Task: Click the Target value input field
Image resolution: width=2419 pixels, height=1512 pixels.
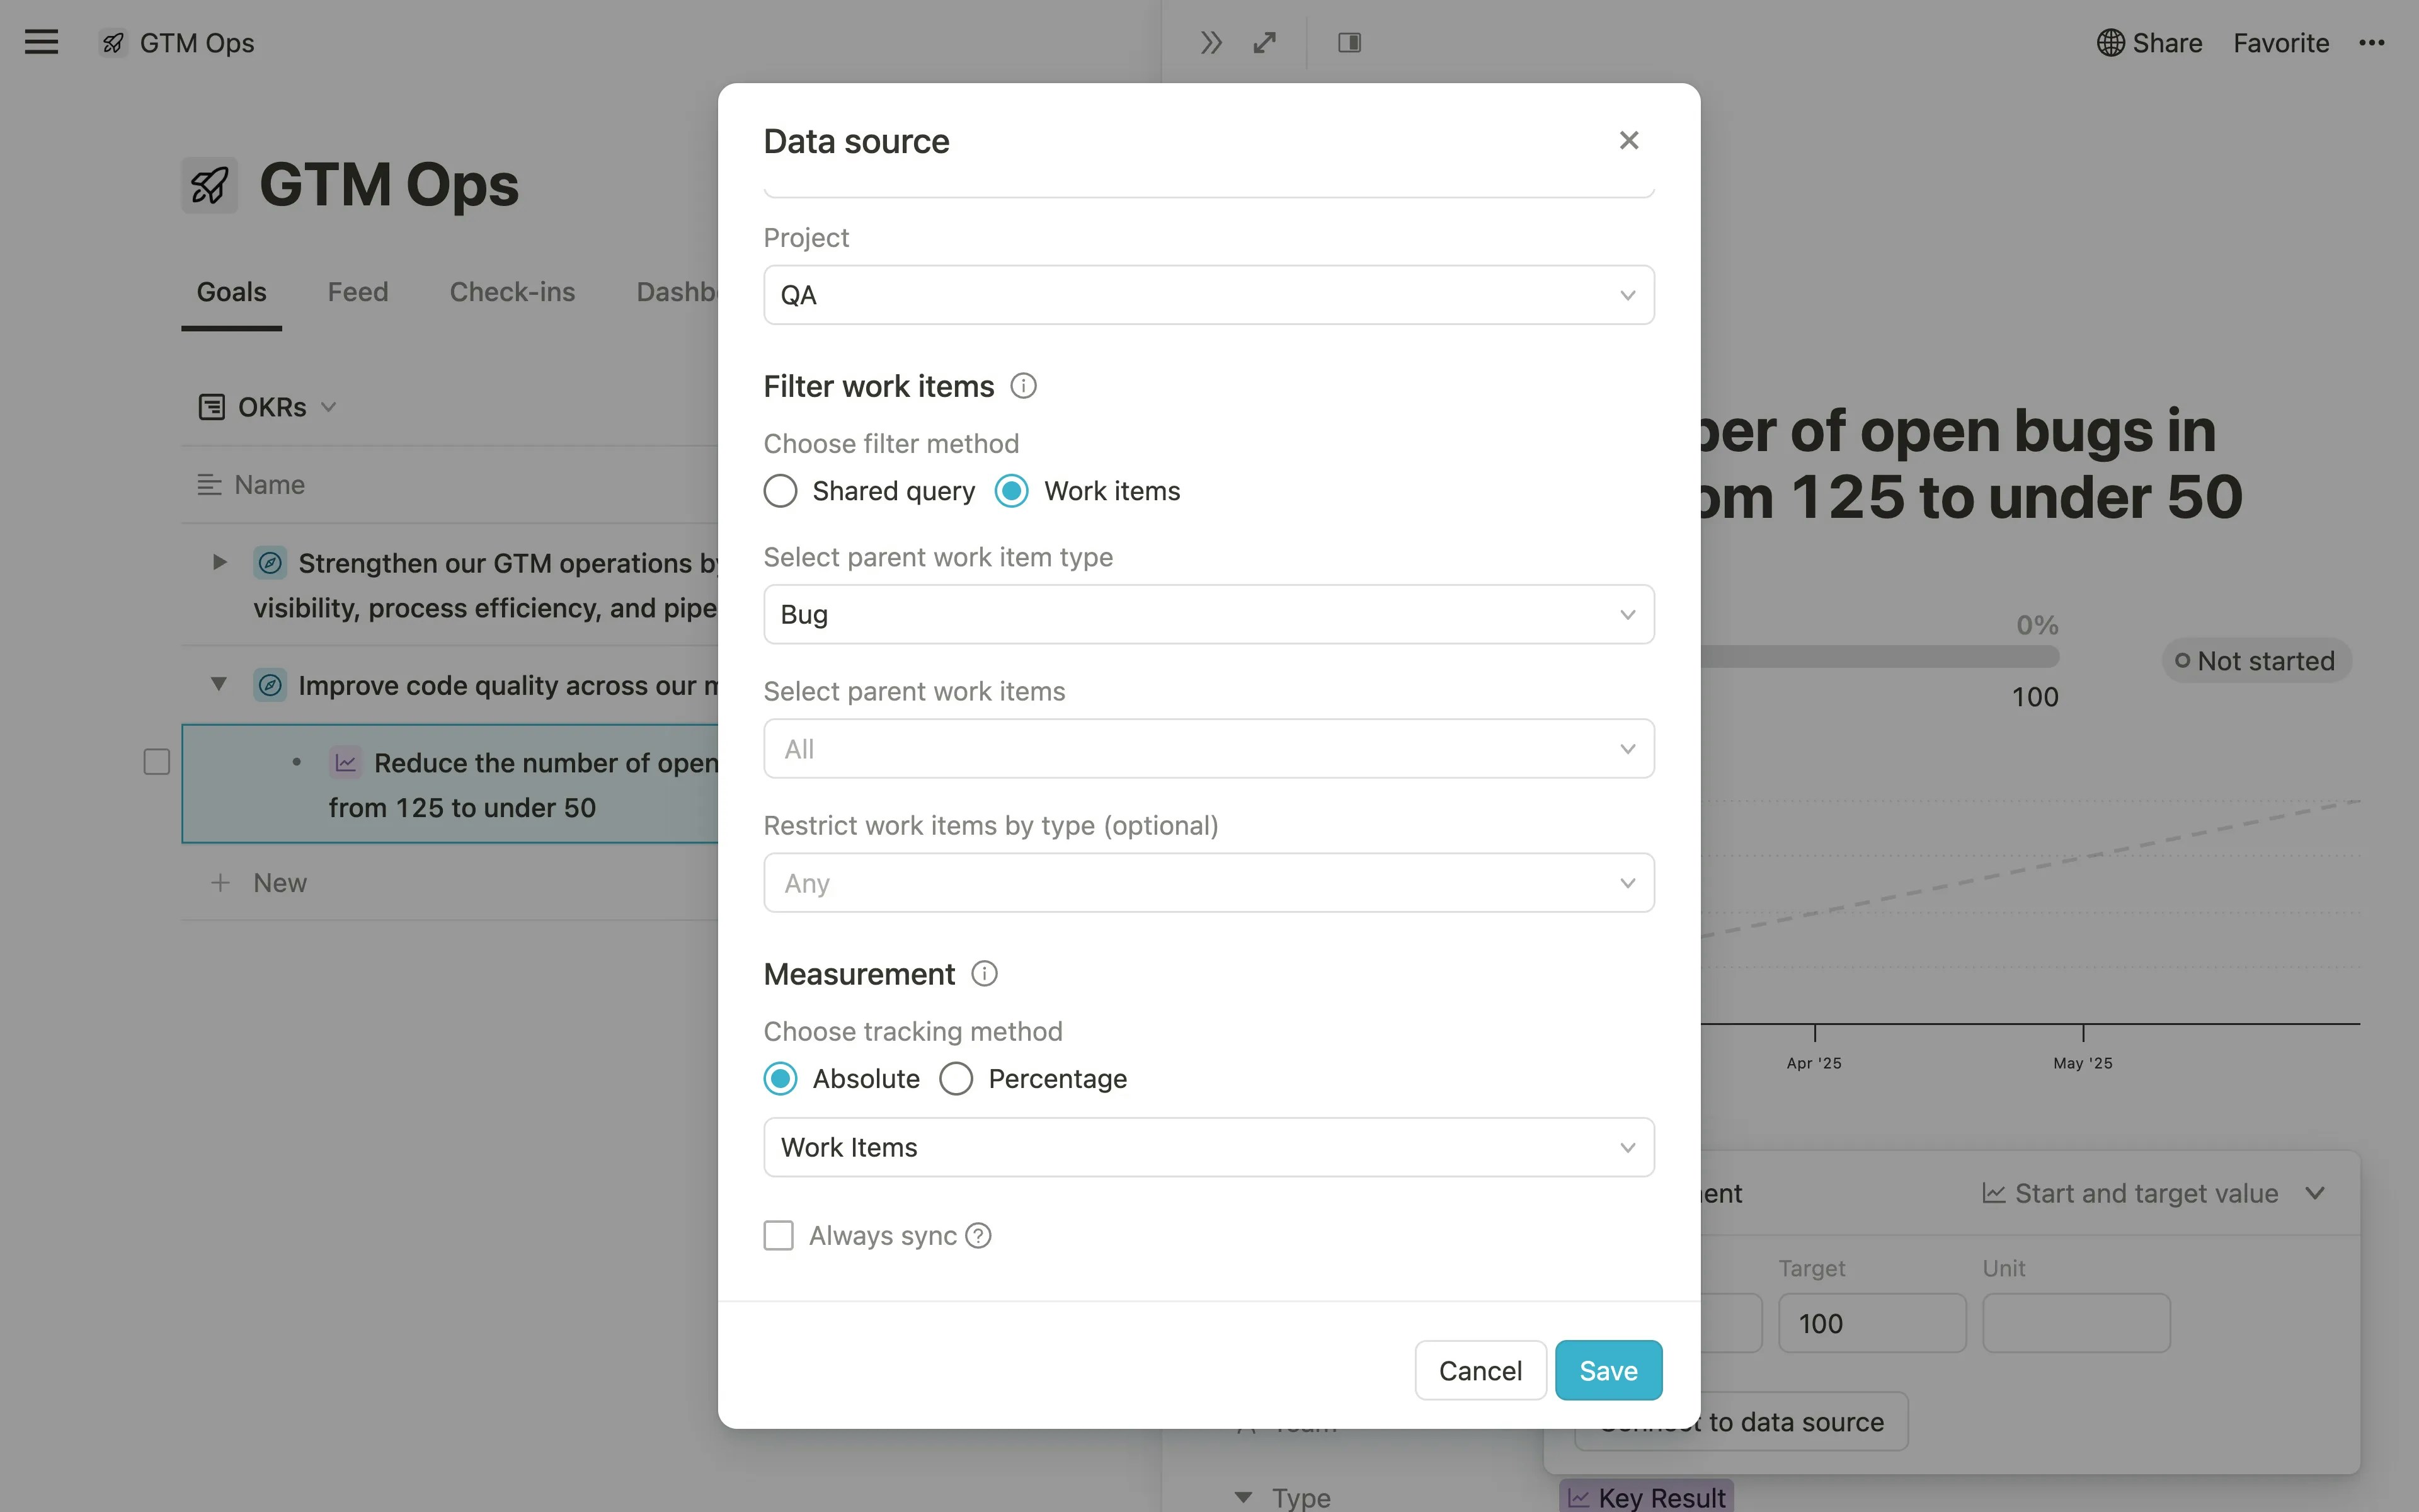Action: 1871,1323
